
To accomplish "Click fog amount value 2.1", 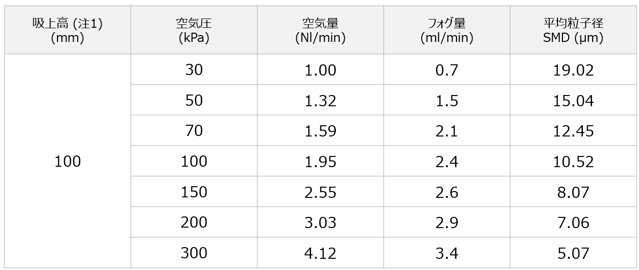I will click(x=447, y=131).
